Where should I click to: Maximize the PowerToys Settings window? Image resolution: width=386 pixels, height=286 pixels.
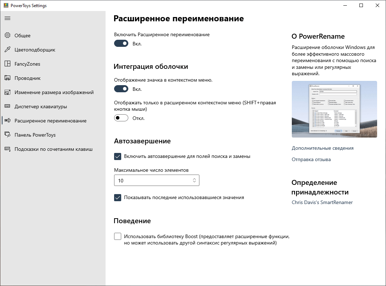tap(361, 5)
